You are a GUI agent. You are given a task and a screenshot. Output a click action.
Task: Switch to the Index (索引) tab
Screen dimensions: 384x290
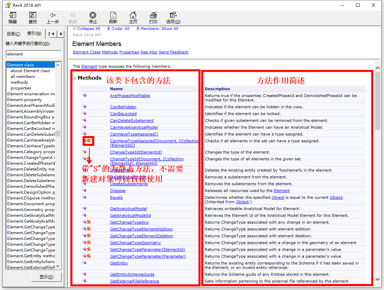coord(34,33)
